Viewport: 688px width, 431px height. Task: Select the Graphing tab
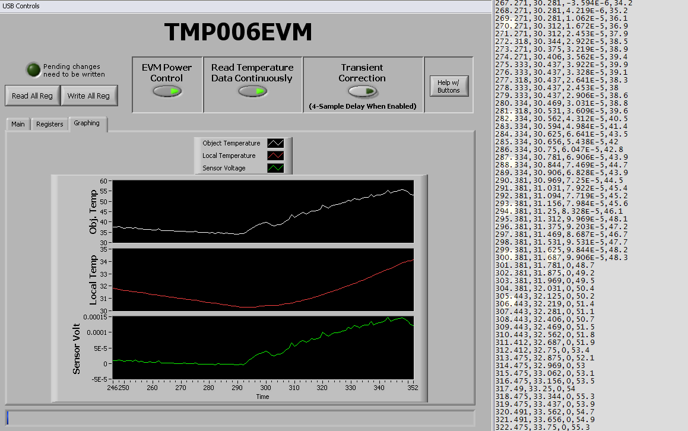coord(87,123)
